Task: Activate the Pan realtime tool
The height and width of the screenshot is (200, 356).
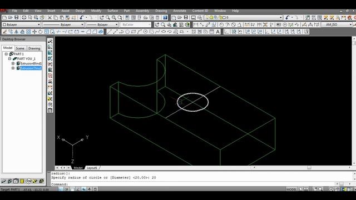Action: point(101,17)
